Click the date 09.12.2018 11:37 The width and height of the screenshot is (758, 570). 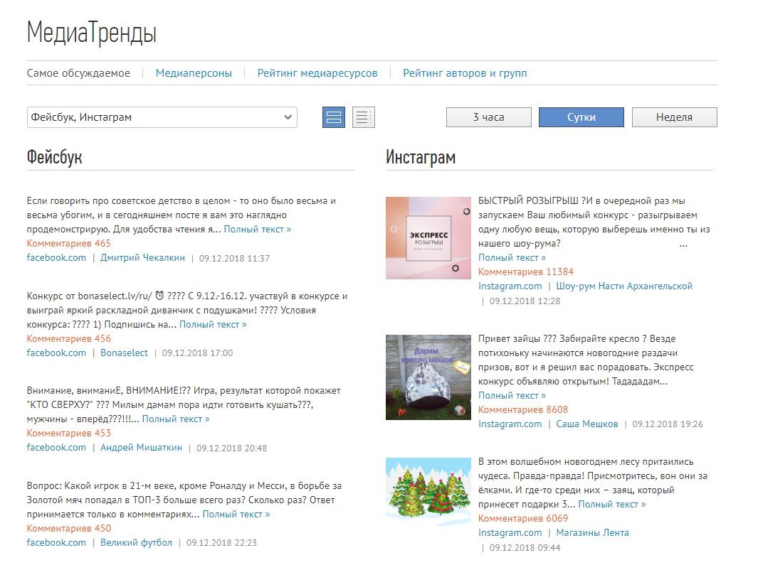click(x=234, y=258)
